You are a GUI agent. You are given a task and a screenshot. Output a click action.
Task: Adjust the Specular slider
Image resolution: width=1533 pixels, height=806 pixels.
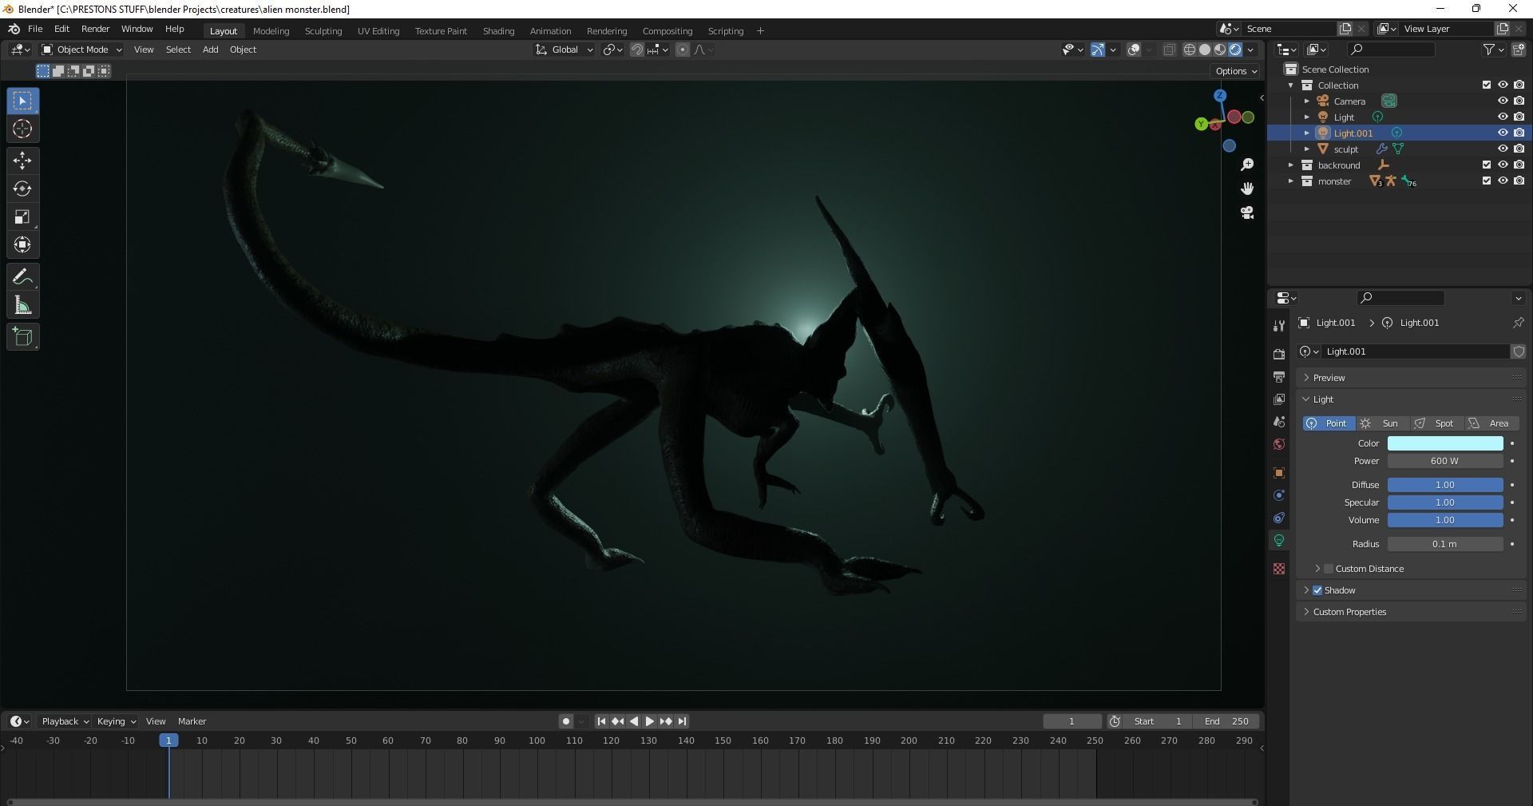click(x=1445, y=502)
